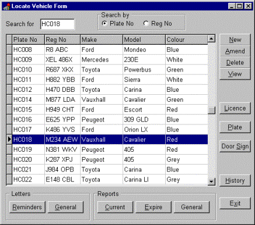Click the M234 AEW registration cell
The height and width of the screenshot is (225, 255).
(x=62, y=140)
